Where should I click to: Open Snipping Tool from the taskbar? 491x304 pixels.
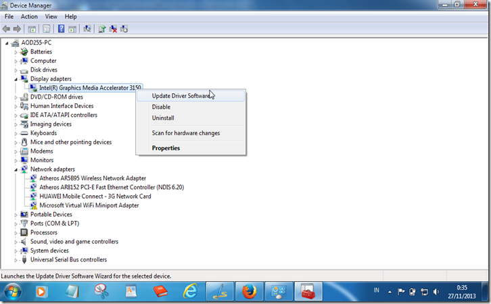[x=101, y=291]
